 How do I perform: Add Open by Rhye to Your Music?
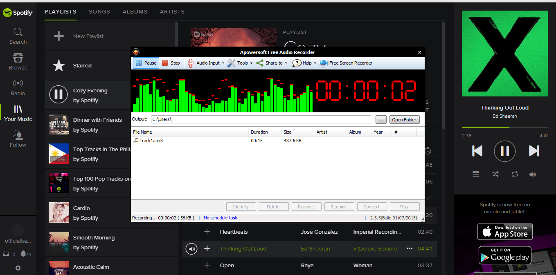(x=207, y=265)
